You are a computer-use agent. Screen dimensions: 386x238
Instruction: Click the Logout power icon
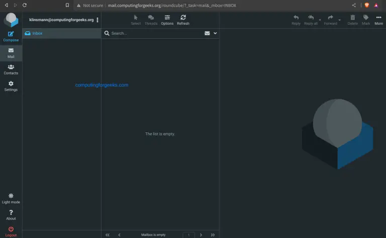pos(11,231)
